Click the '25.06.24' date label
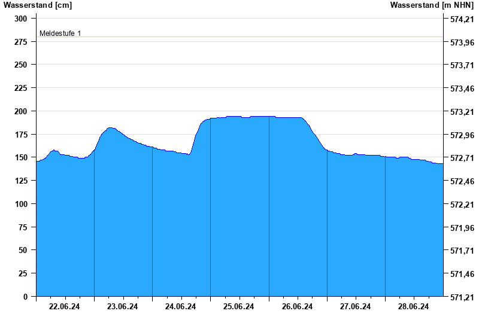 click(238, 306)
